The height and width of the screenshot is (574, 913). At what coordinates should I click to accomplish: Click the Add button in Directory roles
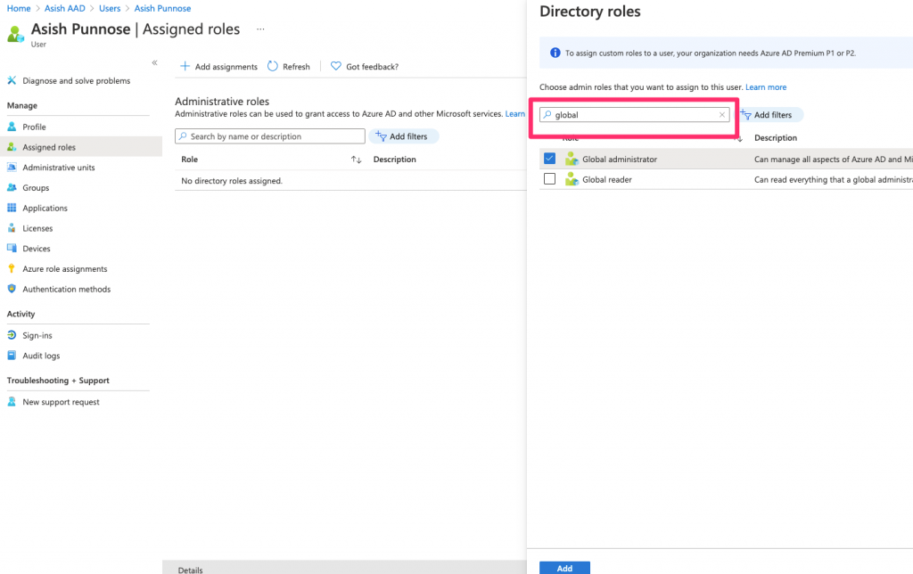pos(564,568)
